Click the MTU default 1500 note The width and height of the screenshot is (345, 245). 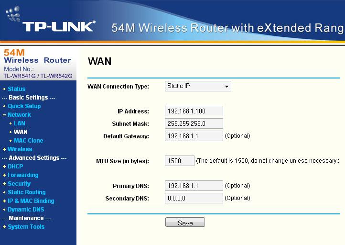tap(268, 161)
